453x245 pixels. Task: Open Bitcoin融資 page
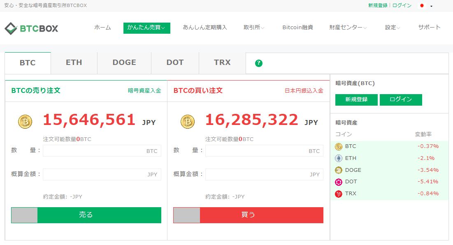(x=297, y=28)
